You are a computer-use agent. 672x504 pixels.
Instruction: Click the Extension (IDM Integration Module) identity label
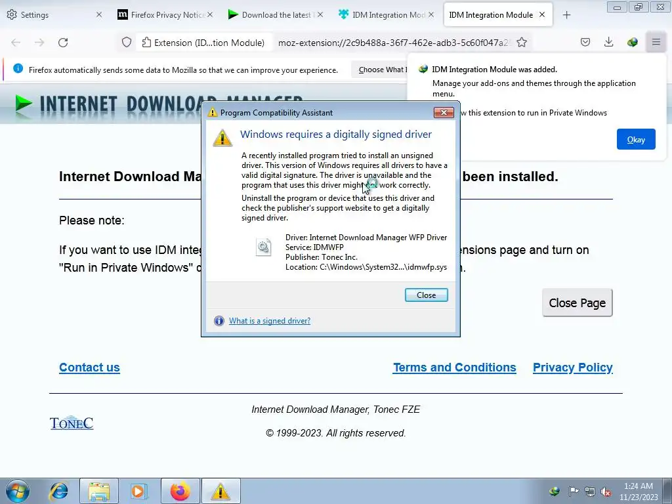point(203,43)
